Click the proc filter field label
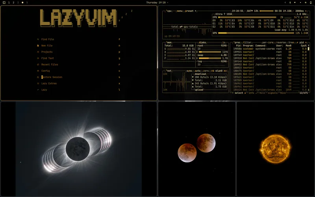Image resolution: width=315 pixels, height=197 pixels. point(247,43)
